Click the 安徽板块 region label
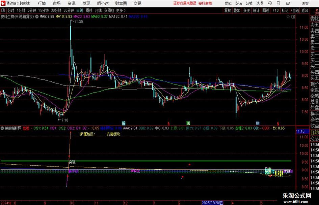 [113, 134]
